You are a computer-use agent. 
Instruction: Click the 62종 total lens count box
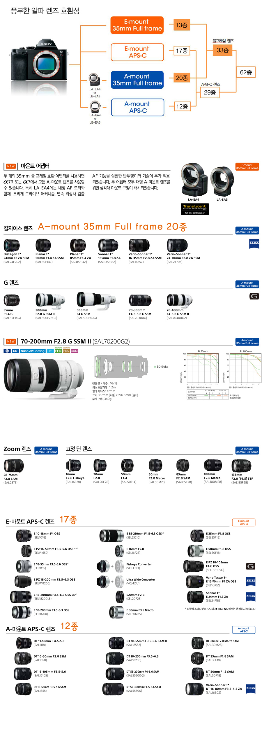tap(246, 72)
